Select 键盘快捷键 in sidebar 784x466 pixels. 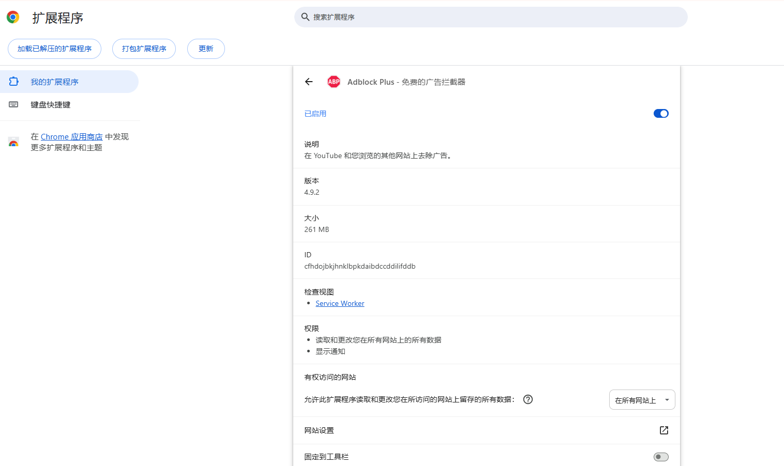click(69, 104)
